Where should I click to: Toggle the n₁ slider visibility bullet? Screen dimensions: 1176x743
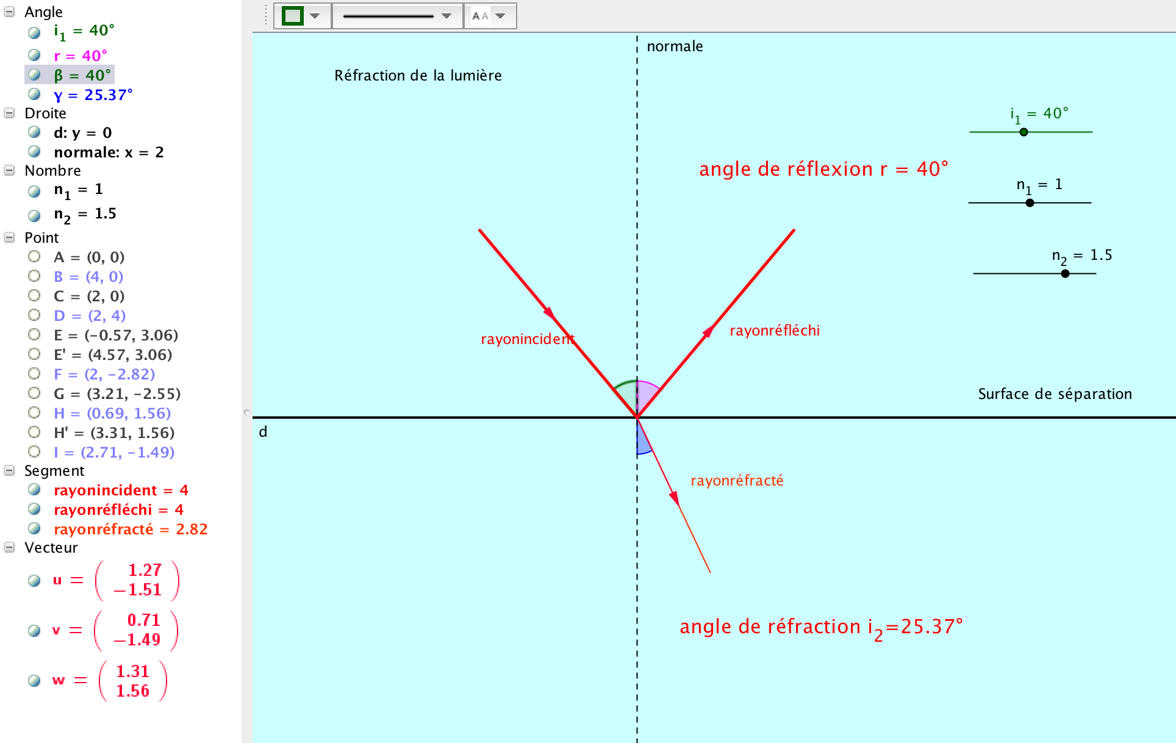click(x=34, y=191)
